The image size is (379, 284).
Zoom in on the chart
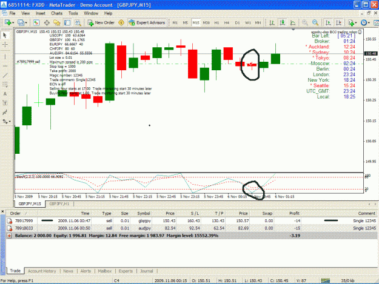305,22
